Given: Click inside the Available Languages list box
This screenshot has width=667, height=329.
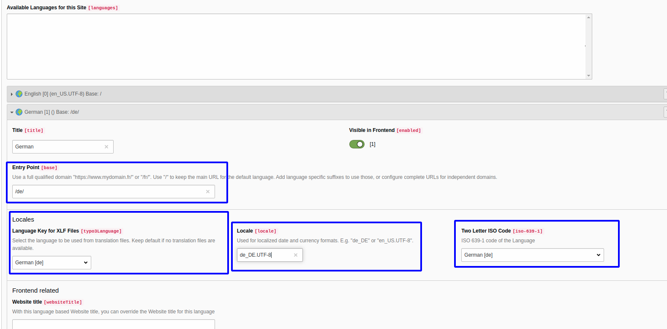Looking at the screenshot, I should coord(296,47).
